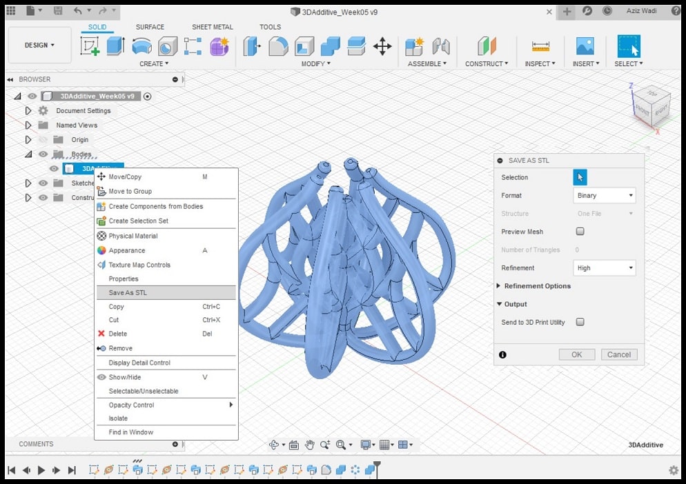Click the Move/Copy arrows toolbar icon
Viewport: 686px width, 484px height.
[382, 46]
